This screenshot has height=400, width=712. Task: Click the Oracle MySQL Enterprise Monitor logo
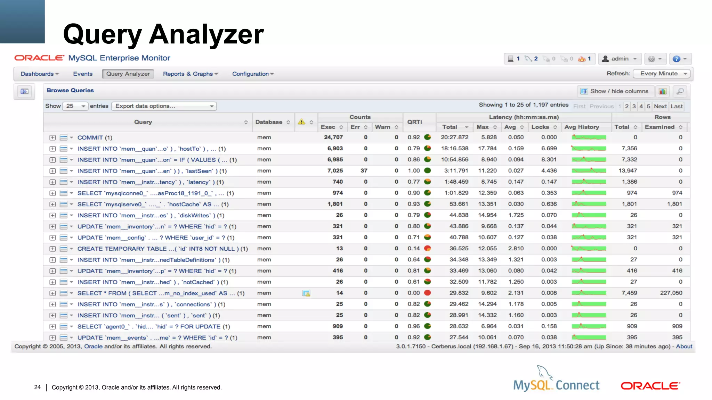pyautogui.click(x=92, y=58)
